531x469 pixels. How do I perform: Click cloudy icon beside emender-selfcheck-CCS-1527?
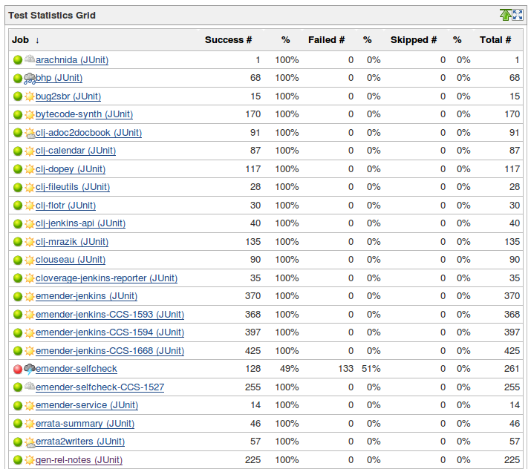tap(30, 387)
